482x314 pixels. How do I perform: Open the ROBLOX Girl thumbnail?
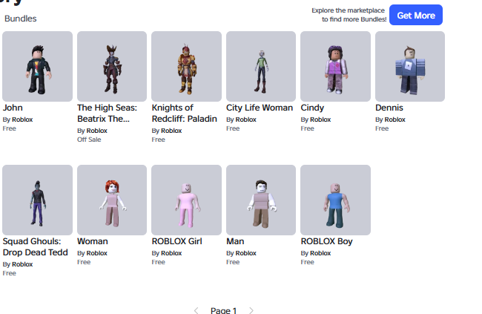coord(186,200)
